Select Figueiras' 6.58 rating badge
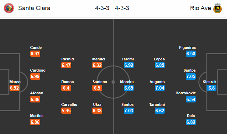 [x=191, y=54]
